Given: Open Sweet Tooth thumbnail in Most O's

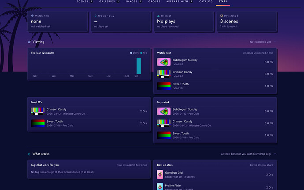Looking at the screenshot, I should click(x=37, y=123).
